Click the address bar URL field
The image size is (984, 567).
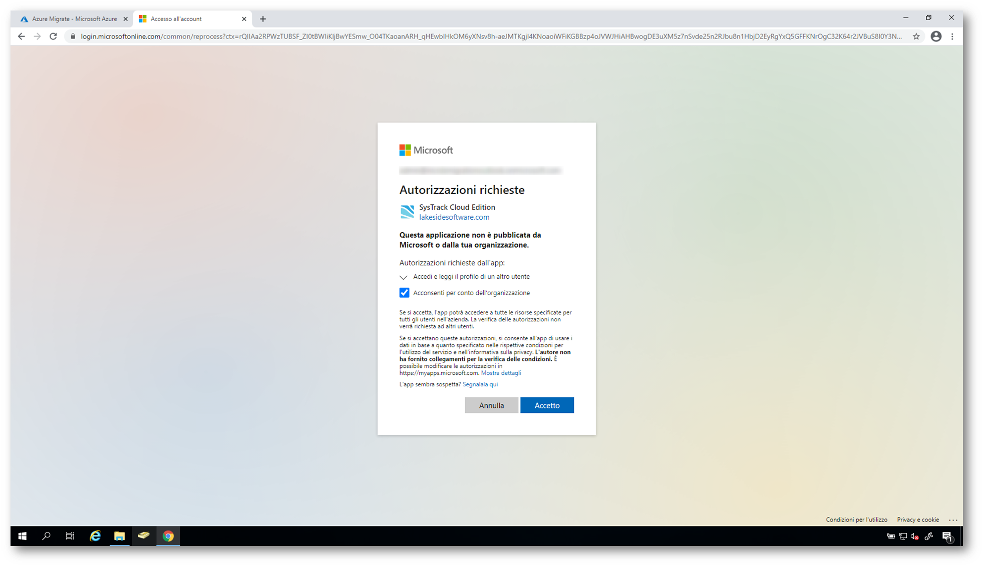(x=491, y=36)
